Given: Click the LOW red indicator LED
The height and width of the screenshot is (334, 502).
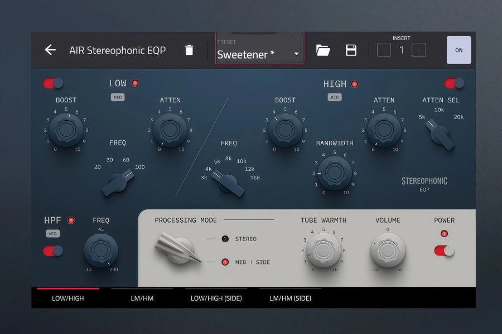Looking at the screenshot, I should point(135,83).
